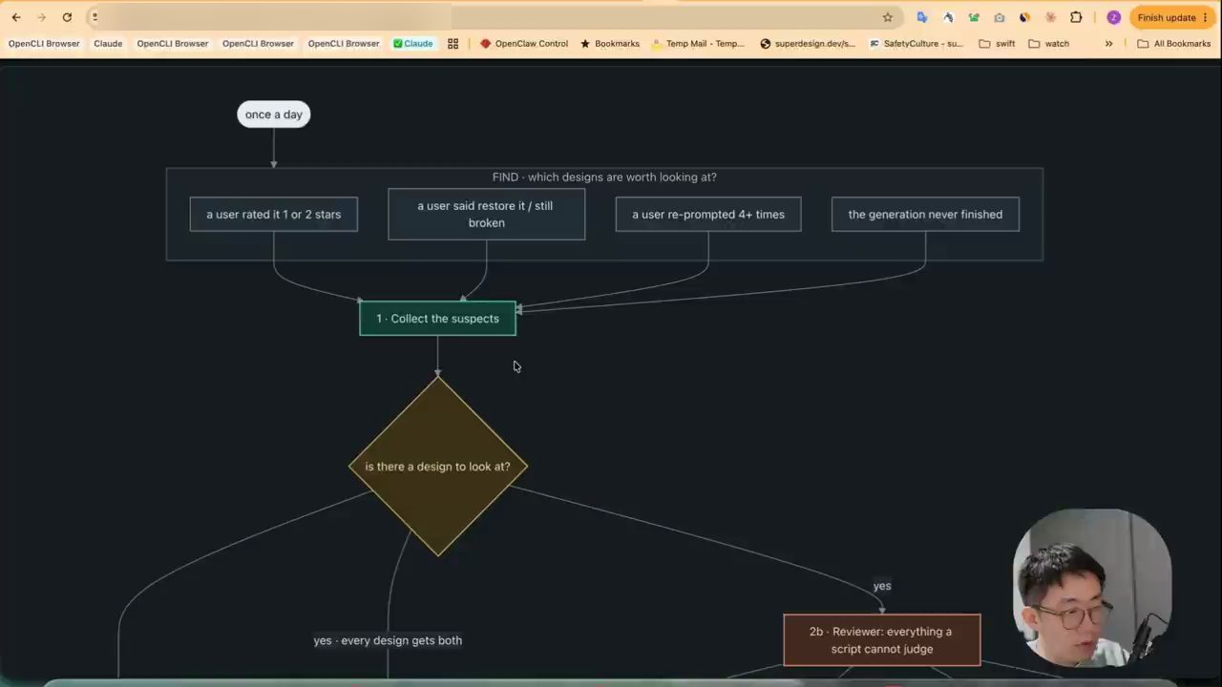Click the webcam video overlay thumbnail

point(1092,588)
